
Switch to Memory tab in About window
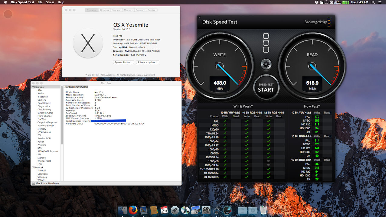tap(128, 10)
